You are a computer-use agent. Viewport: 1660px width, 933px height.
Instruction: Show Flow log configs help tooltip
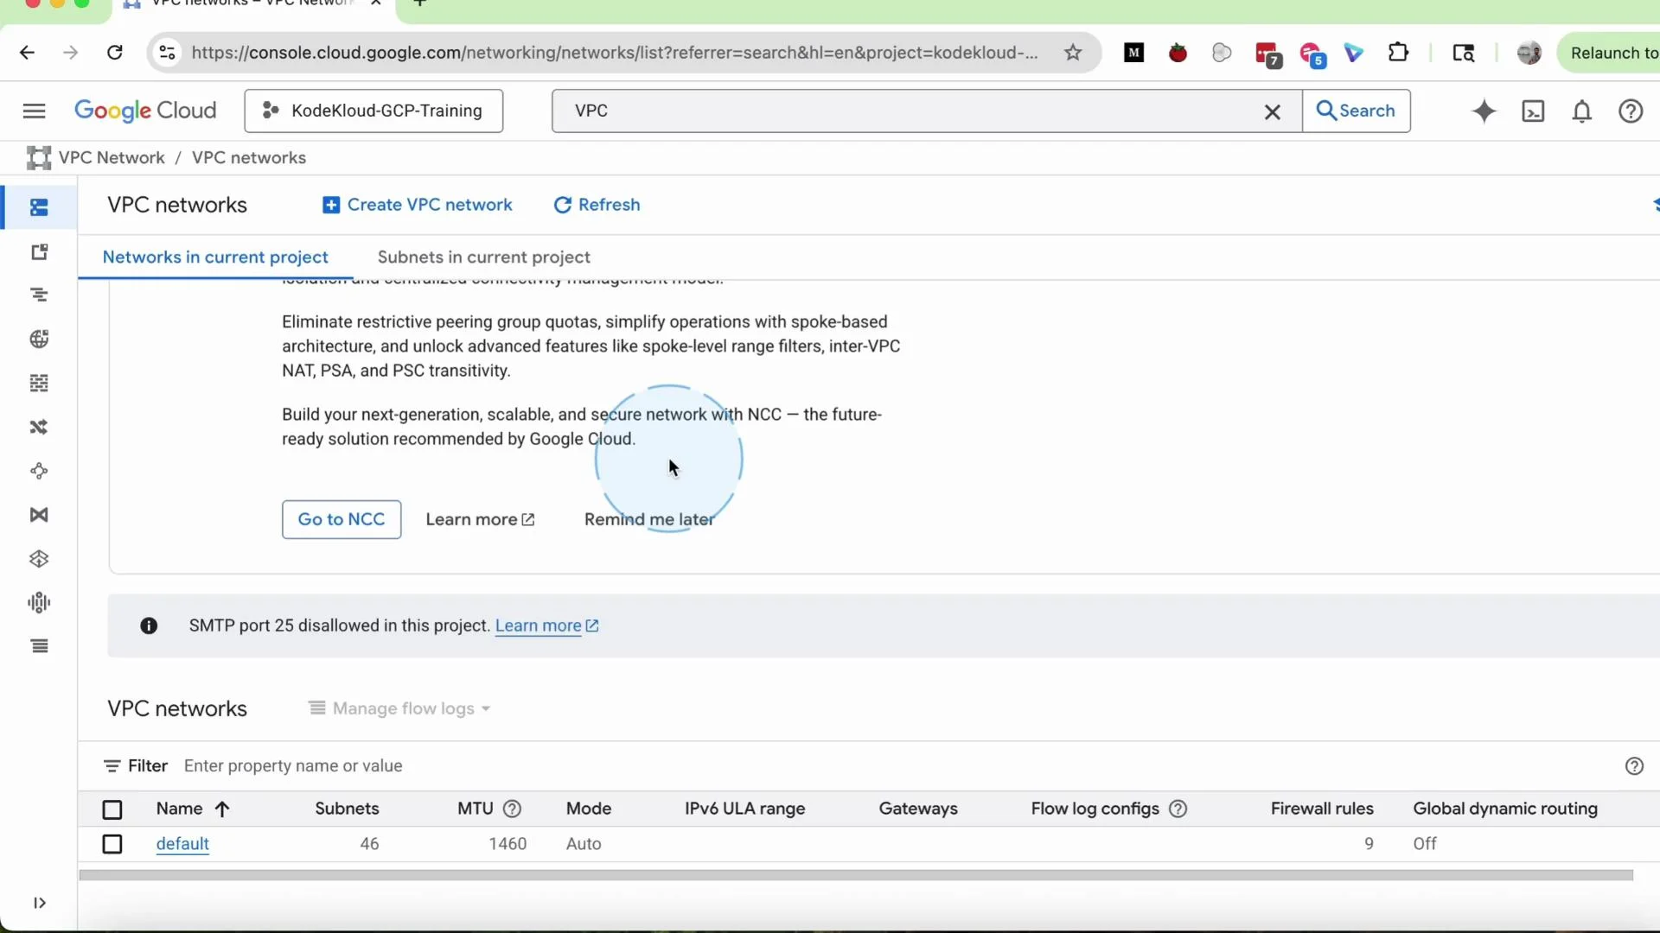1178,809
